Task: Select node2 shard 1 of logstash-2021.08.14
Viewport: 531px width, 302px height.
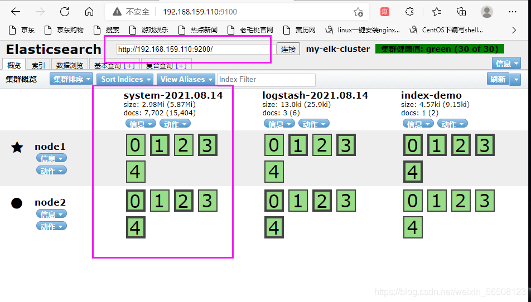Action: pos(298,201)
